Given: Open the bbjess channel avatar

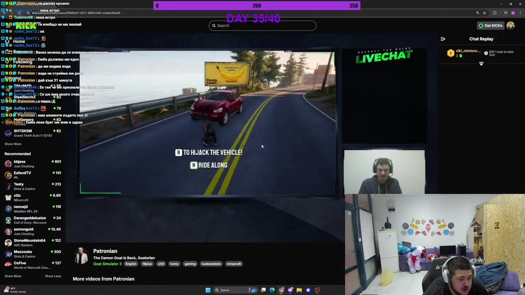Looking at the screenshot, I should point(8,164).
